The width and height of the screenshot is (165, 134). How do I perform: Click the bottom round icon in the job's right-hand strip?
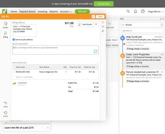tap(103, 31)
